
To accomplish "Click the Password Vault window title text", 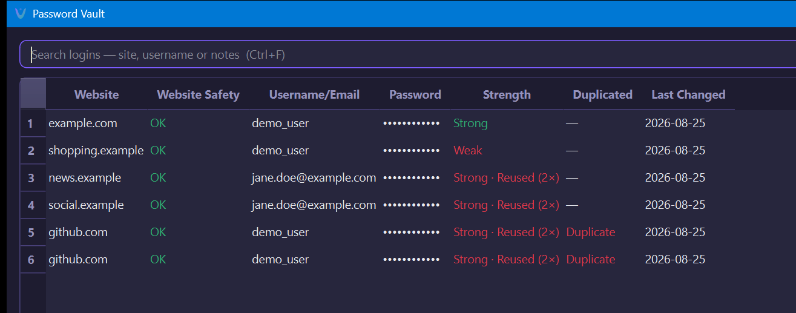I will click(68, 13).
